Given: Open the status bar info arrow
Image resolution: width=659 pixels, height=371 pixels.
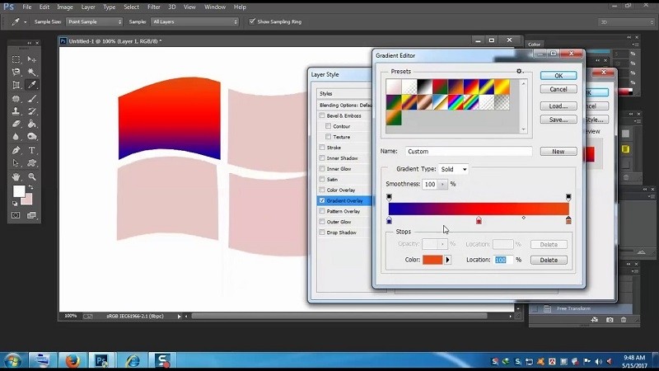Looking at the screenshot, I should (179, 317).
